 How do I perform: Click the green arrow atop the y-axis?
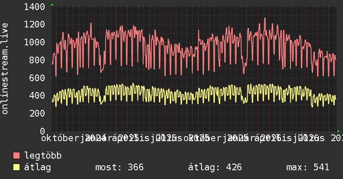(x=52, y=5)
